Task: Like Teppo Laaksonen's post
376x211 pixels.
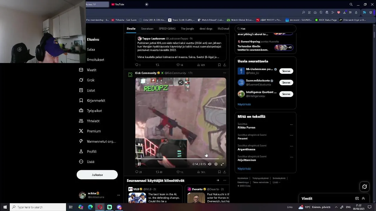Action: pyautogui.click(x=180, y=65)
